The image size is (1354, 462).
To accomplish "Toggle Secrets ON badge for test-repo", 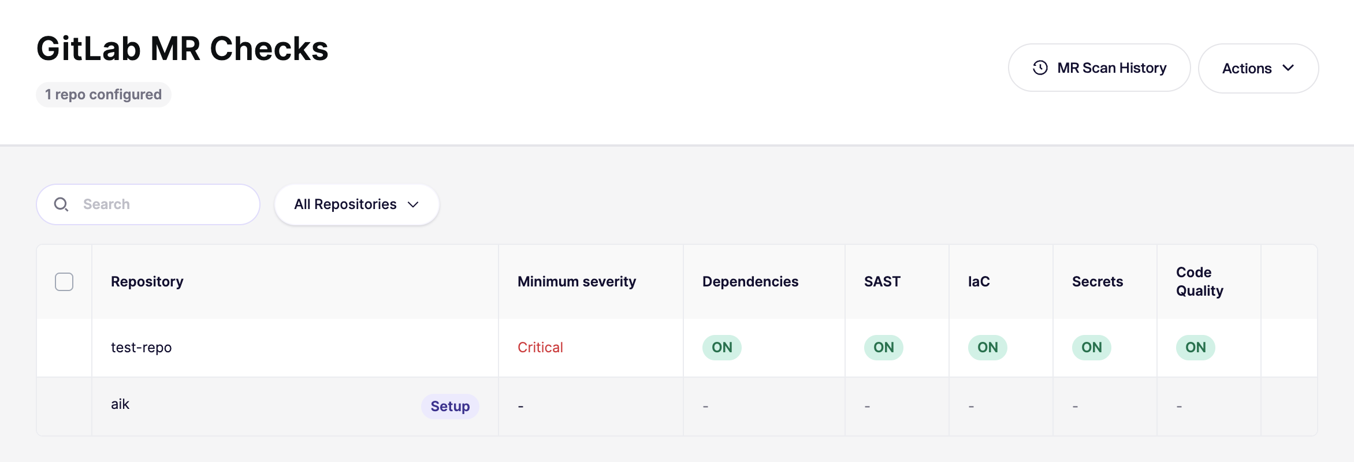I will tap(1091, 348).
